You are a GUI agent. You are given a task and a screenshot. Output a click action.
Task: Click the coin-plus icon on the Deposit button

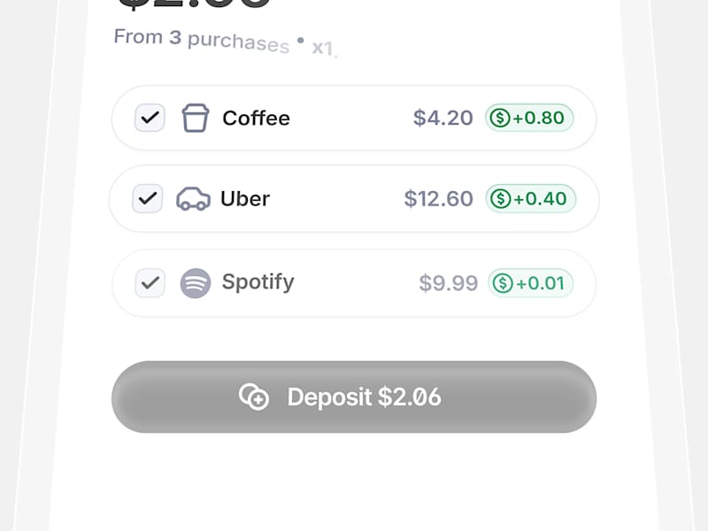tap(254, 397)
